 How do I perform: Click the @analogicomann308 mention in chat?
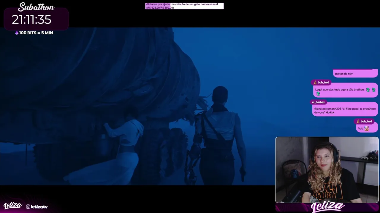click(328, 109)
